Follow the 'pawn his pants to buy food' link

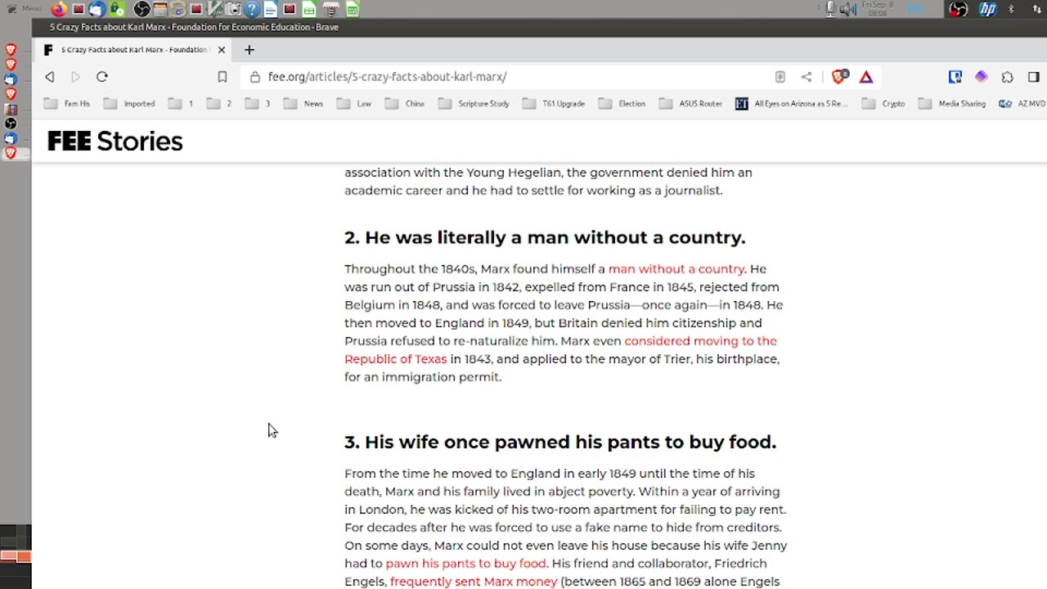pyautogui.click(x=465, y=564)
